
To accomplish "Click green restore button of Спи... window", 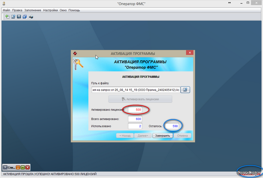I will coord(23,167).
